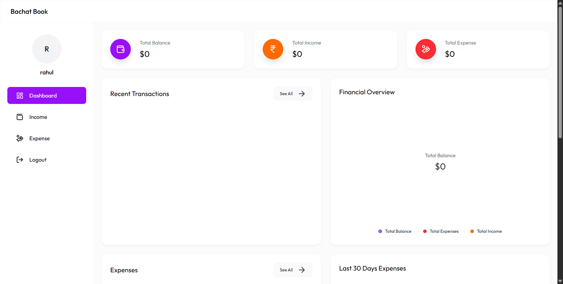The height and width of the screenshot is (284, 563).
Task: Open the Dashboard menu item
Action: (47, 95)
